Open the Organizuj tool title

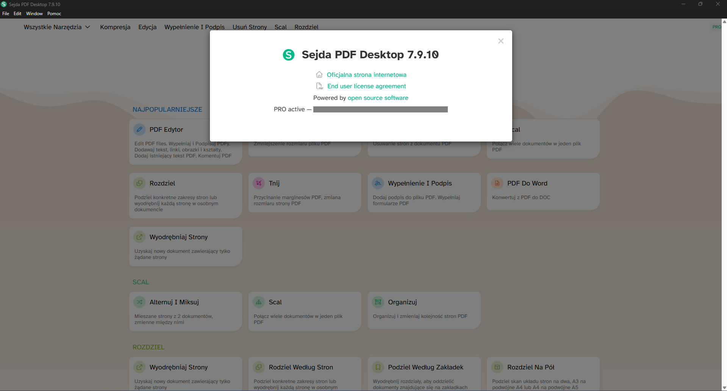point(402,302)
